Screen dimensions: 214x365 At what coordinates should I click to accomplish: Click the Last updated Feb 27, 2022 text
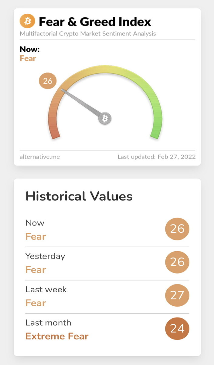157,157
